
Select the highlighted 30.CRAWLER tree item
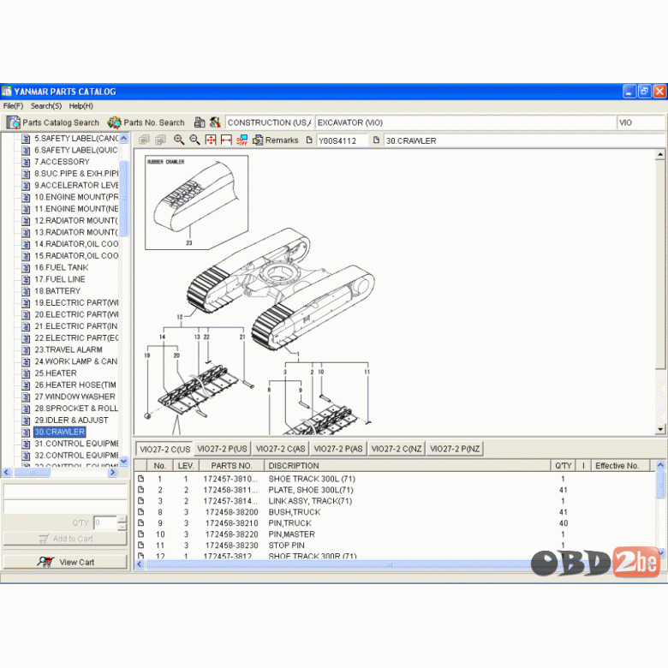(x=60, y=432)
